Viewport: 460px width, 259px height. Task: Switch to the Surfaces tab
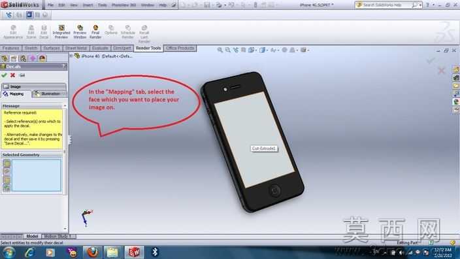click(x=52, y=48)
